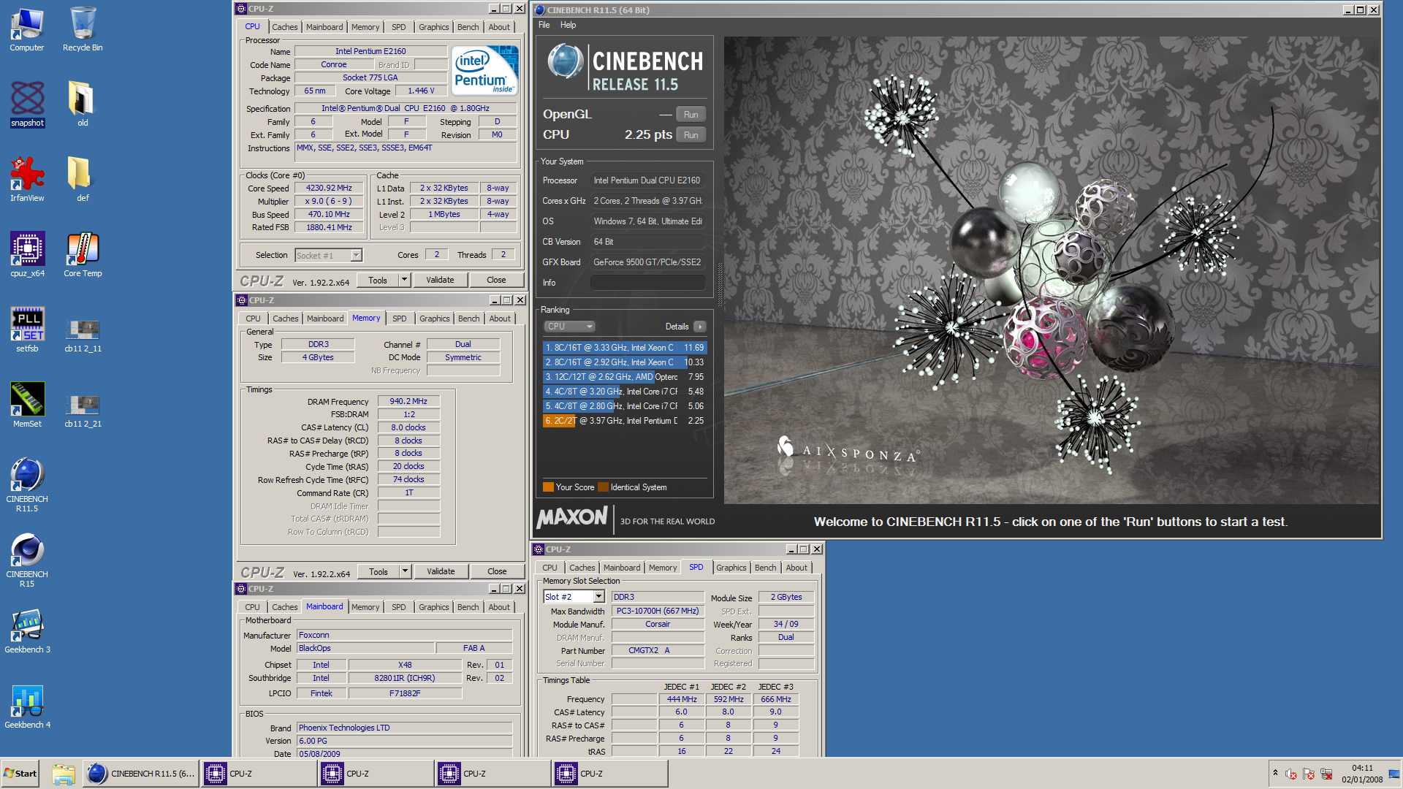This screenshot has width=1403, height=789.
Task: Launch IrfanView from the desktop
Action: pos(27,180)
